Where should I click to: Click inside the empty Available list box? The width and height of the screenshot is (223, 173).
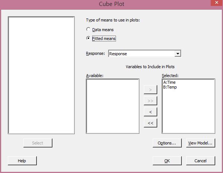[x=113, y=106]
